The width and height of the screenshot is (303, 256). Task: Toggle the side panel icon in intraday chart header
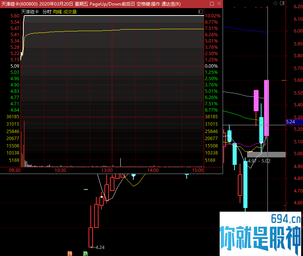pyautogui.click(x=200, y=12)
